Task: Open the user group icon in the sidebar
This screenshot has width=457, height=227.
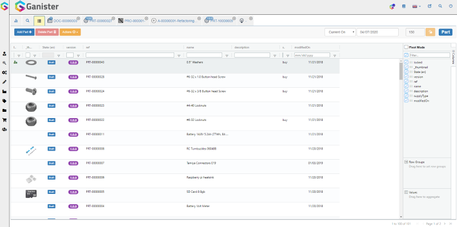Action: 5,129
